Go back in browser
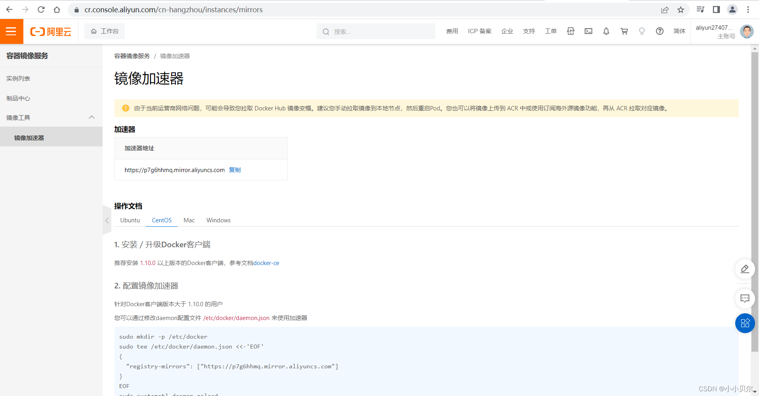The width and height of the screenshot is (759, 396). click(x=9, y=9)
